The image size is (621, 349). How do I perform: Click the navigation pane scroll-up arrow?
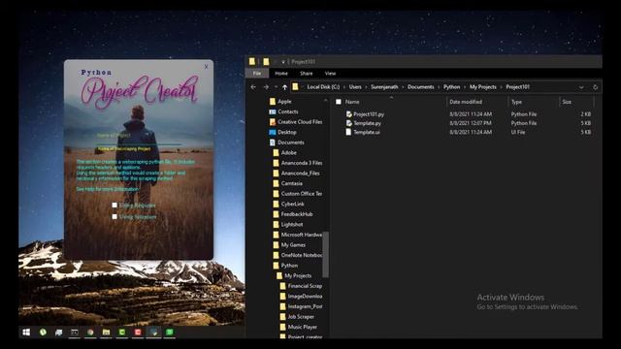coord(326,101)
